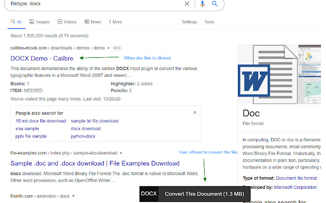This screenshot has width=326, height=203.
Task: Open the DOCX Demo - Calibre result
Action: (42, 58)
